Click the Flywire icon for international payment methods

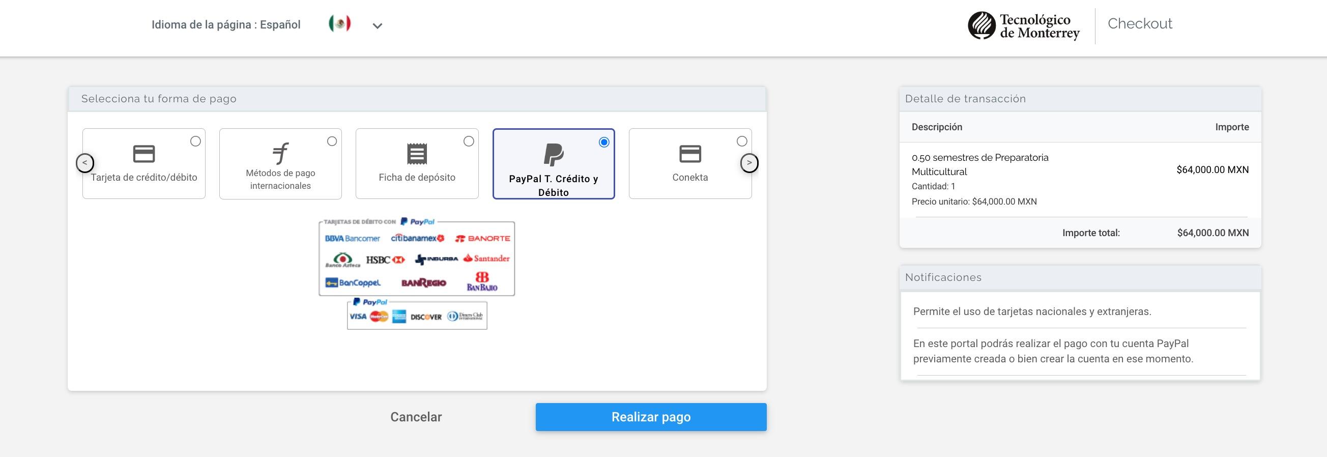coord(281,153)
